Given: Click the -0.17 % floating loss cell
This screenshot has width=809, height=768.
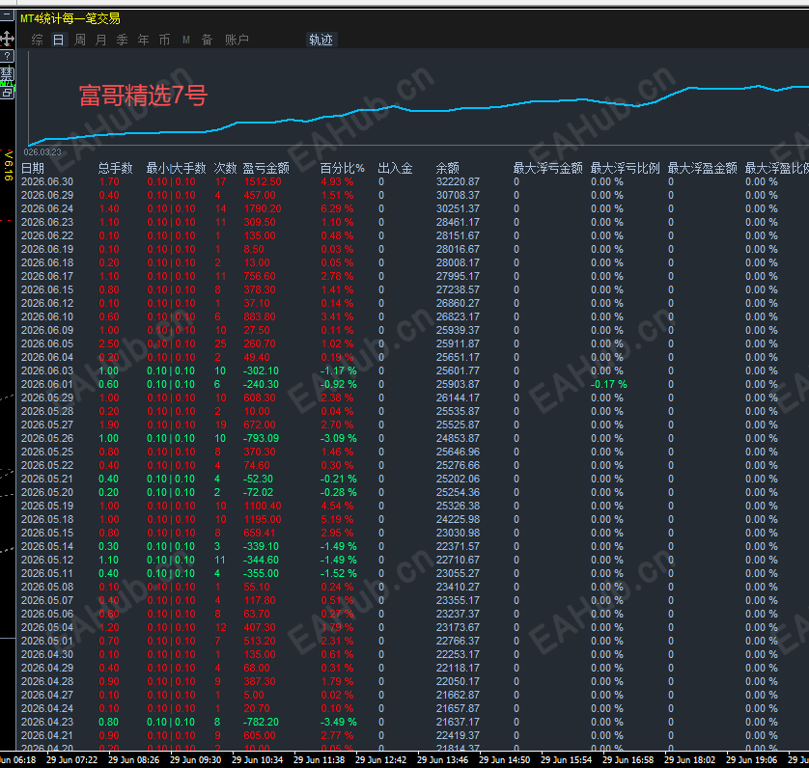Looking at the screenshot, I should (609, 384).
